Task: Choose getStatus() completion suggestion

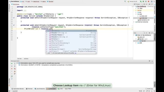Action: [x=71, y=39]
